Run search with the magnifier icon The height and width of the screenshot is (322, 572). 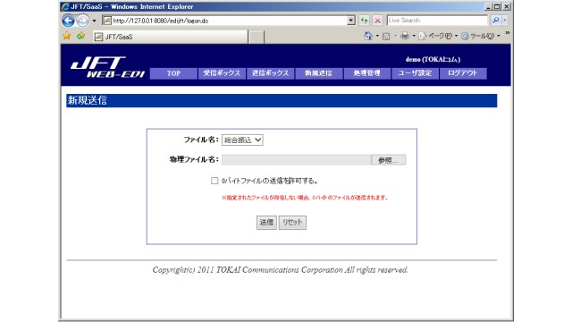tap(495, 21)
